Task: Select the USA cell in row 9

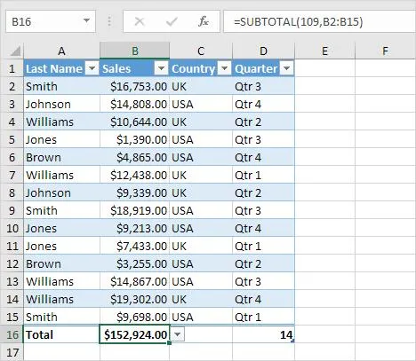Action: (x=201, y=210)
